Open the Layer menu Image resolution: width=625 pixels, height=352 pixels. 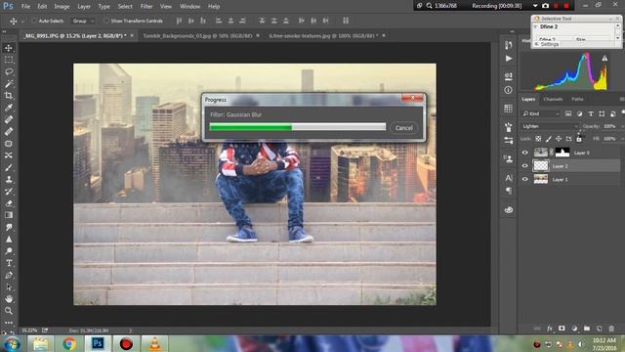pos(84,7)
